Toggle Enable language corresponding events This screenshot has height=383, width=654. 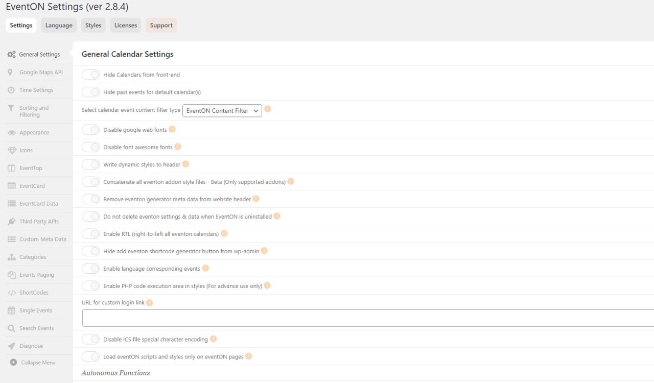pos(90,269)
